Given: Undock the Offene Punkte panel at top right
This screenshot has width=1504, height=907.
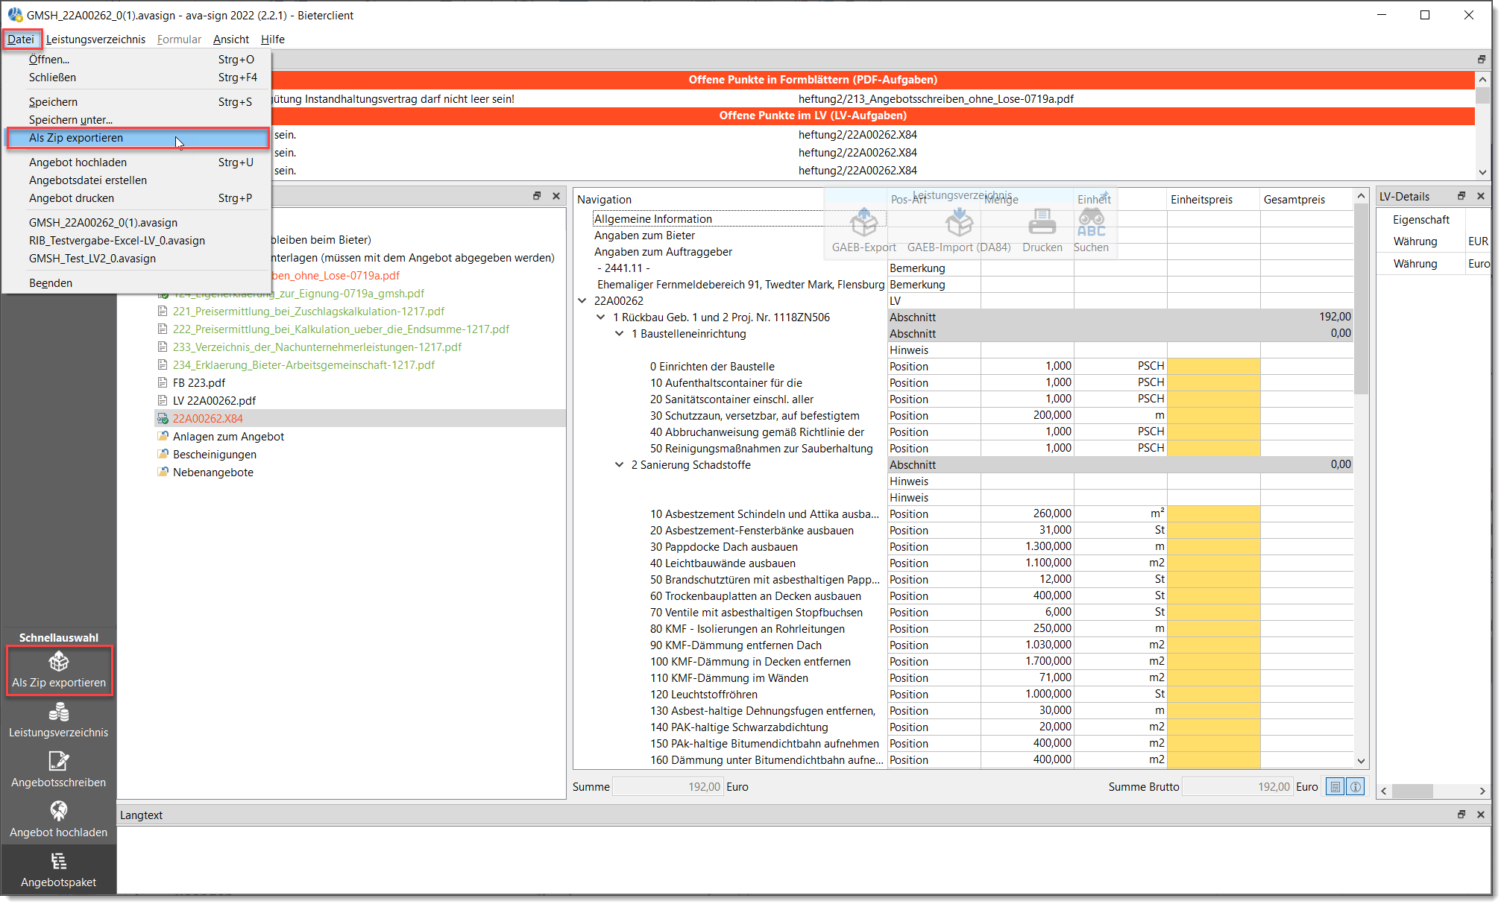Looking at the screenshot, I should [x=1482, y=60].
